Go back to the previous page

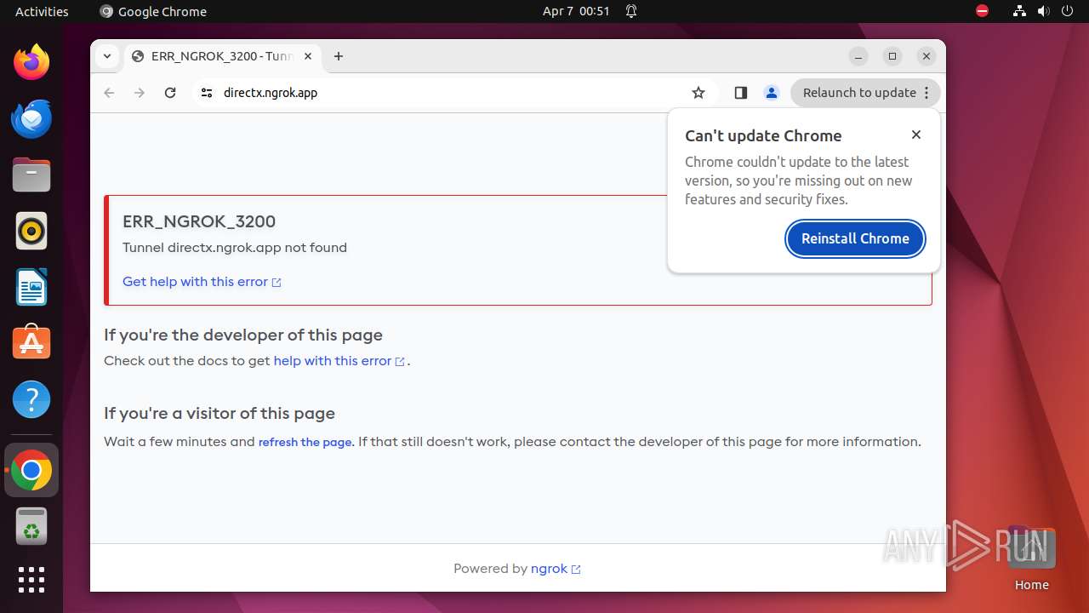(x=109, y=93)
